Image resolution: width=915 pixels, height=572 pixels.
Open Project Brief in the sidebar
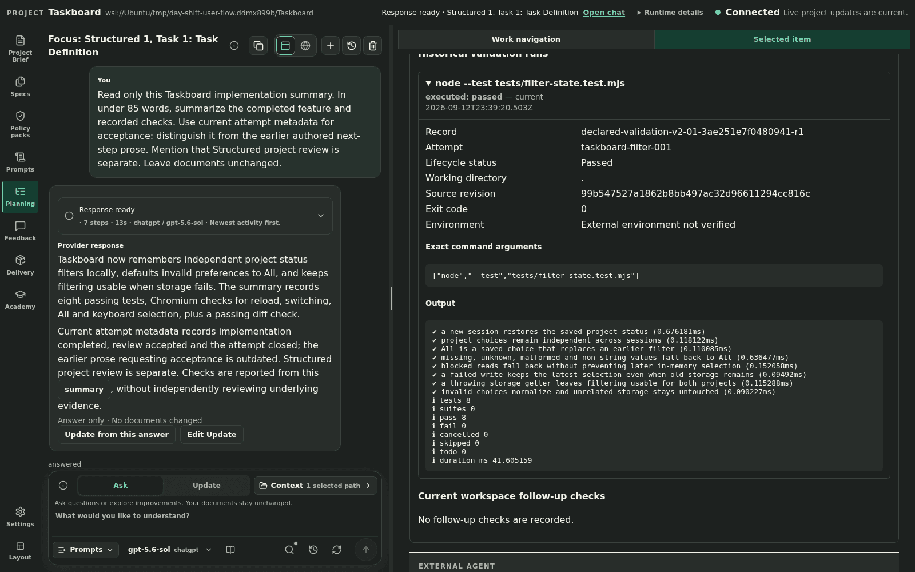pos(20,48)
